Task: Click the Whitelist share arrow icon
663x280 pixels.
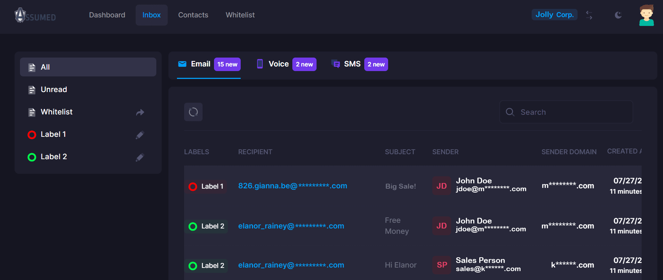Action: click(x=140, y=112)
